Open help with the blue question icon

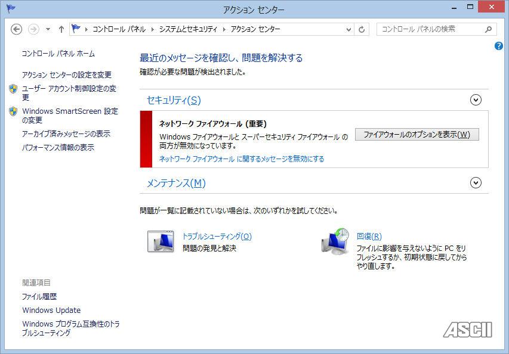pos(498,46)
